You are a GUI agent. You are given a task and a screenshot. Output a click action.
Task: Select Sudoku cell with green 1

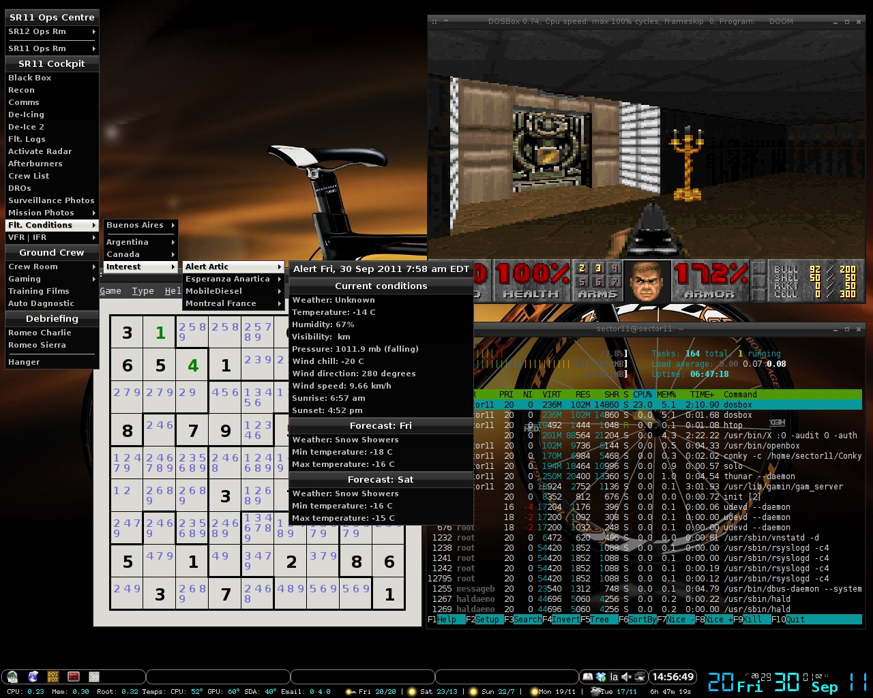coord(160,333)
